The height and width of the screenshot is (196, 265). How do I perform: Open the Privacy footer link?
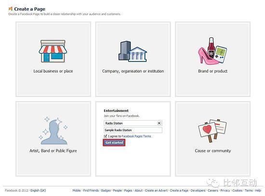(x=225, y=190)
